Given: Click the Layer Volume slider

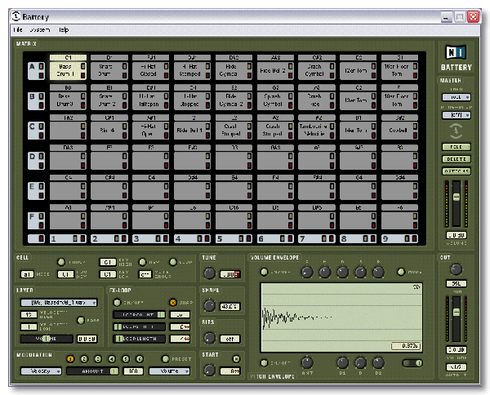Looking at the screenshot, I should (x=47, y=339).
